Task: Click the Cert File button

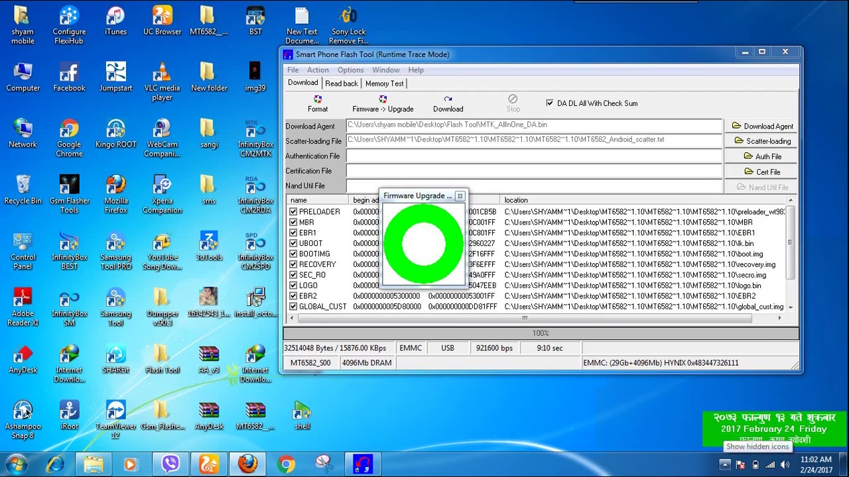Action: (762, 172)
